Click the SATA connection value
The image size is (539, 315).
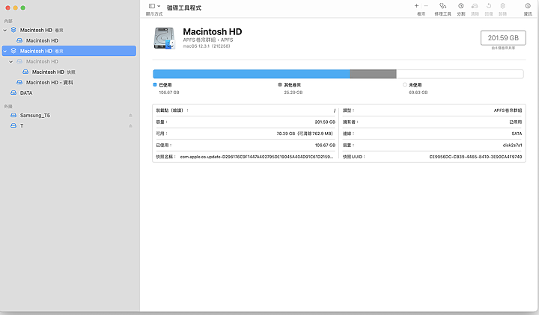517,134
